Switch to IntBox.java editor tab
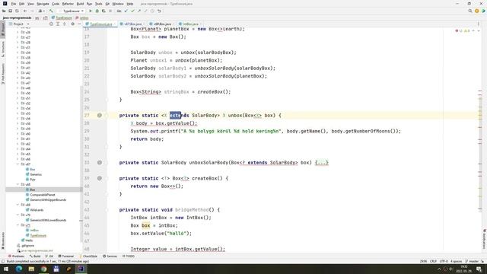The width and height of the screenshot is (487, 274). (x=189, y=24)
